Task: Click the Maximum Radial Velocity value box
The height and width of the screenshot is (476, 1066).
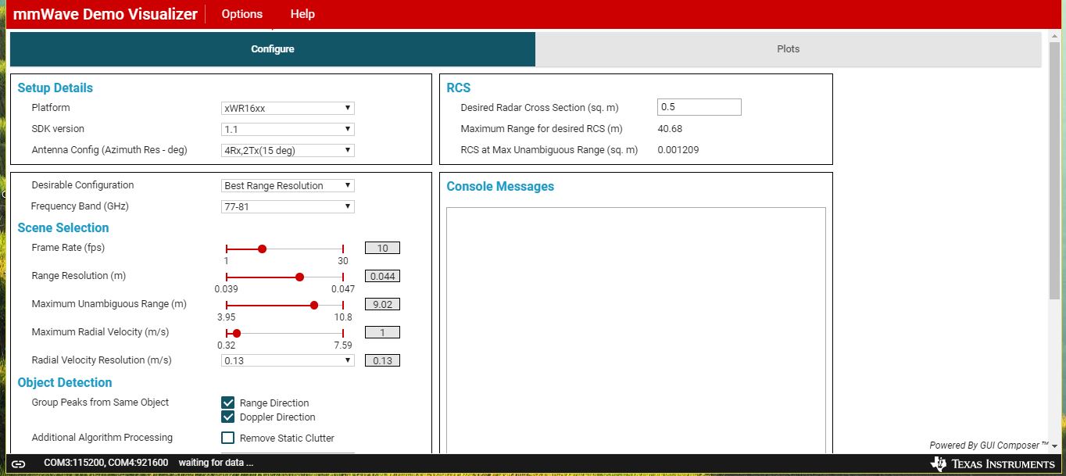Action: coord(382,332)
